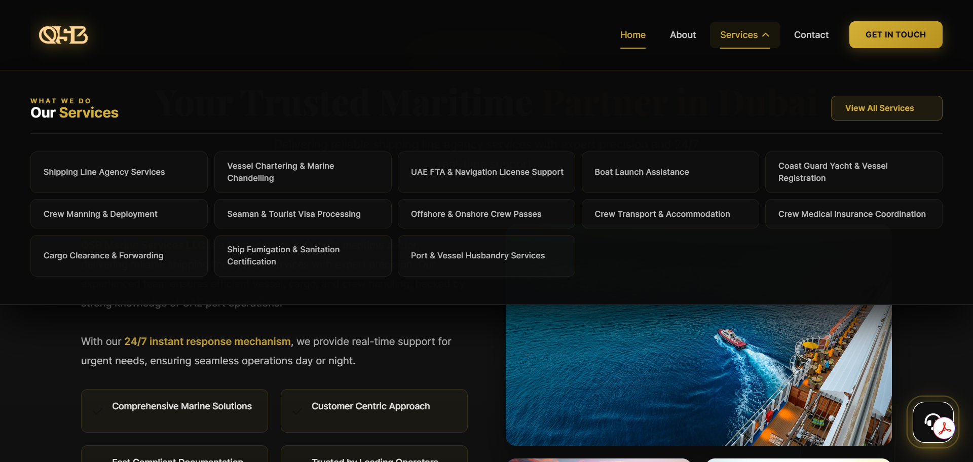Choose Seaman & Tourist Visa Processing
Screen dimensions: 973x462
pos(303,214)
